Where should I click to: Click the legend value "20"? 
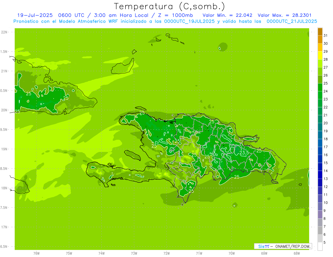tap(326, 123)
